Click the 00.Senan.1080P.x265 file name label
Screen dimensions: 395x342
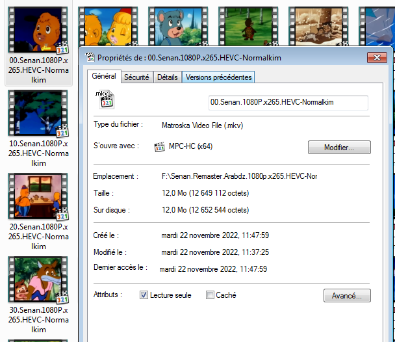(x=38, y=70)
